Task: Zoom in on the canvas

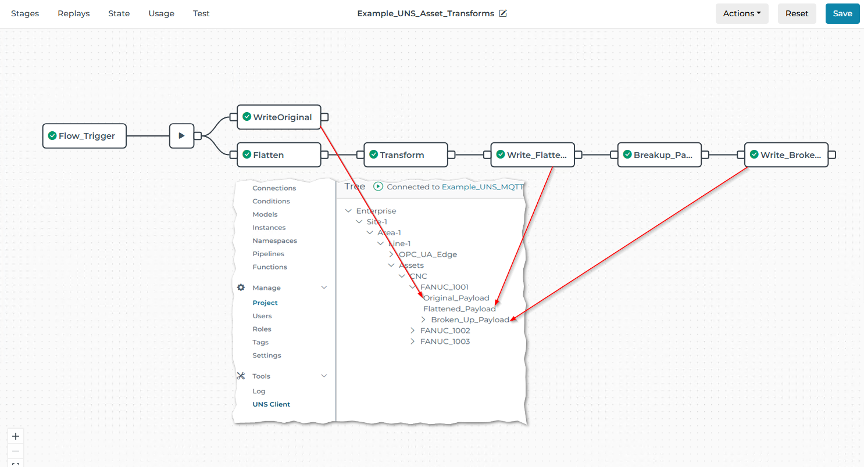Action: [x=16, y=436]
